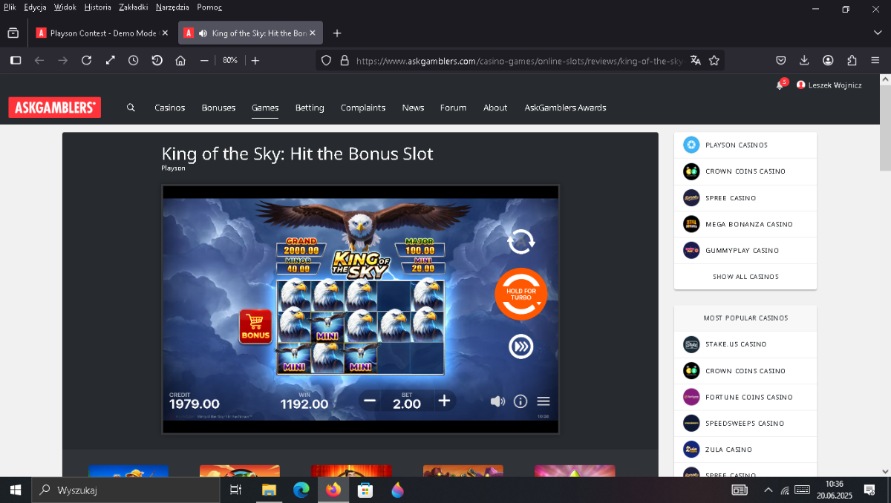The image size is (891, 503).
Task: Toggle the Firefox sidebar button
Action: point(16,60)
